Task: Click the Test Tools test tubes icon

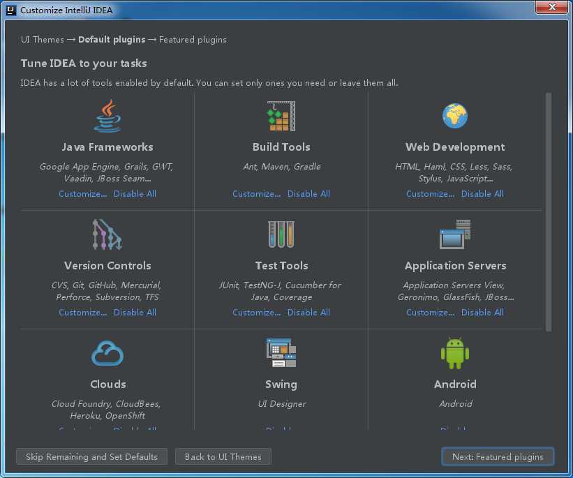Action: click(281, 234)
